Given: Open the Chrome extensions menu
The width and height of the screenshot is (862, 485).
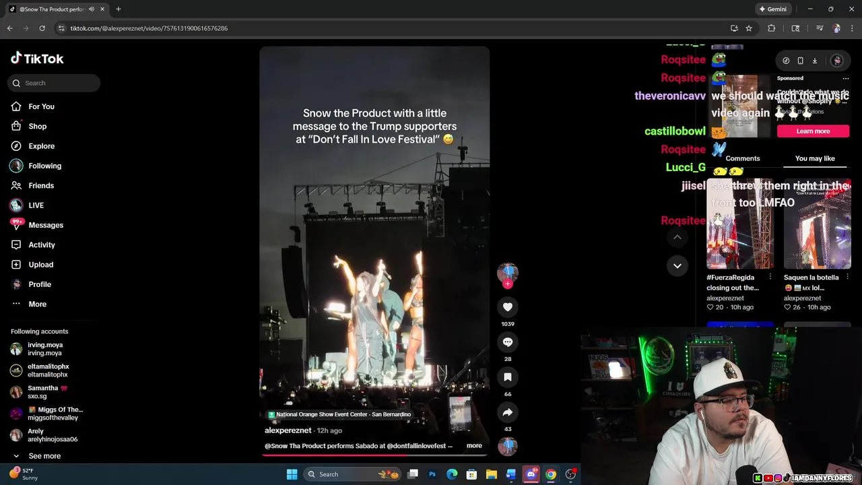Looking at the screenshot, I should [x=772, y=28].
